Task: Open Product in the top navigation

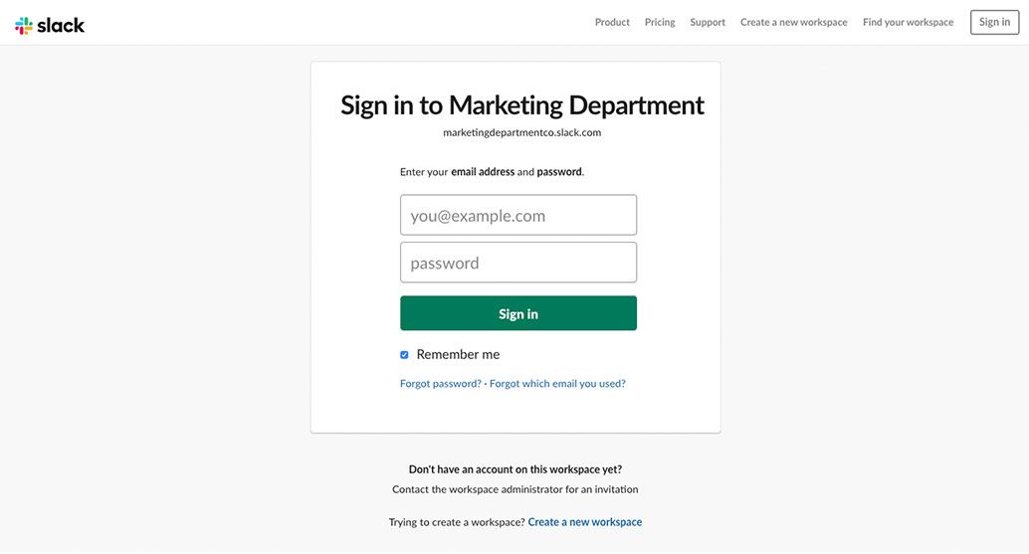Action: [x=612, y=22]
